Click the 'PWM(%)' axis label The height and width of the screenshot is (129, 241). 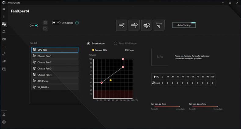(x=92, y=55)
